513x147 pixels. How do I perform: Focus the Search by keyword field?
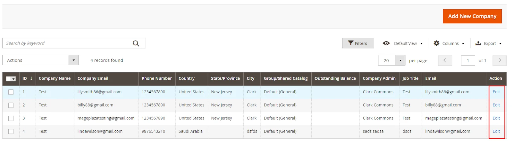click(x=67, y=43)
